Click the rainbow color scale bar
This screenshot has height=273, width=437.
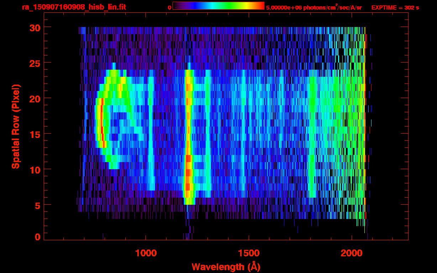[x=218, y=6]
